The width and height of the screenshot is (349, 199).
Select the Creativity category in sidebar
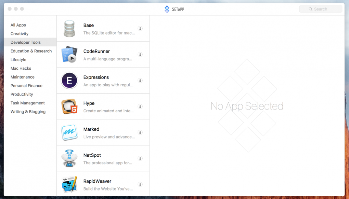coord(20,34)
